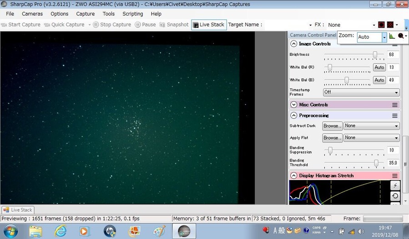Click the White Bal (R) value 13
Screen dimensions: 409x239
pyautogui.click(x=393, y=68)
